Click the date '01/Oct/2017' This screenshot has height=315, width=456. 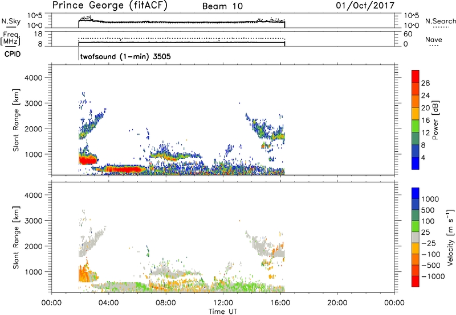pyautogui.click(x=365, y=6)
